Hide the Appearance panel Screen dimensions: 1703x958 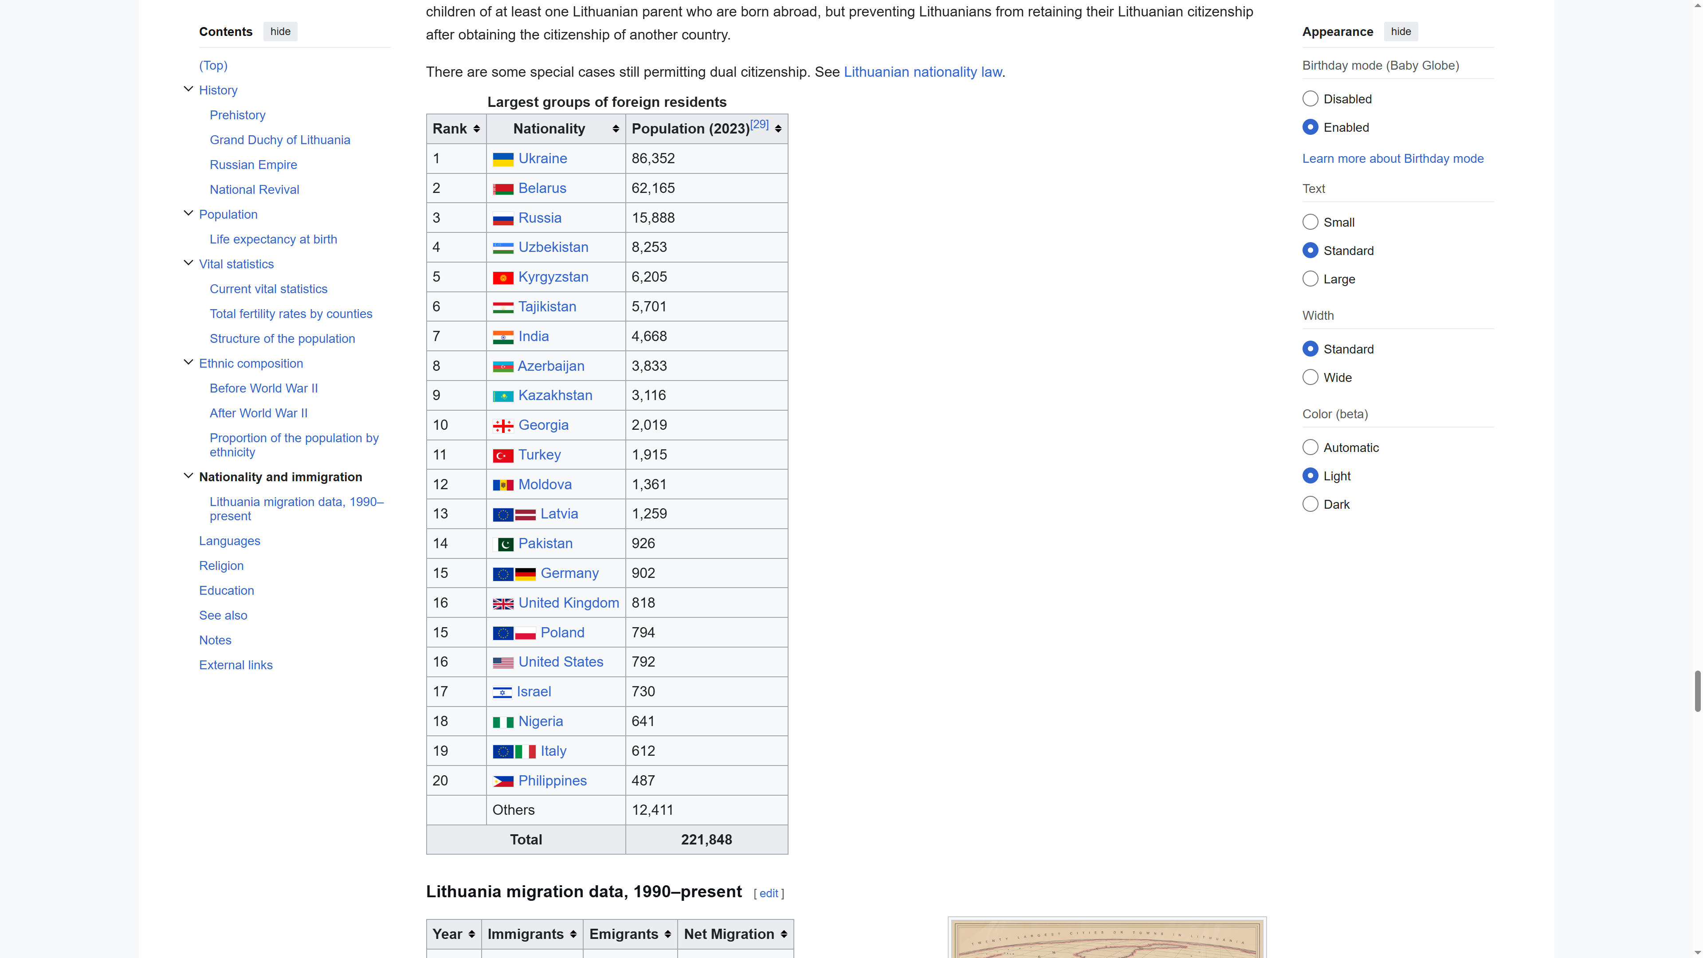coord(1400,32)
